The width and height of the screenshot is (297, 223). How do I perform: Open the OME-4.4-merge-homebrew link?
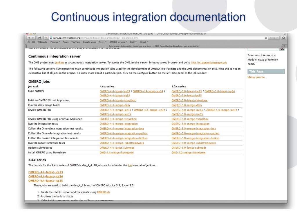click(117, 152)
